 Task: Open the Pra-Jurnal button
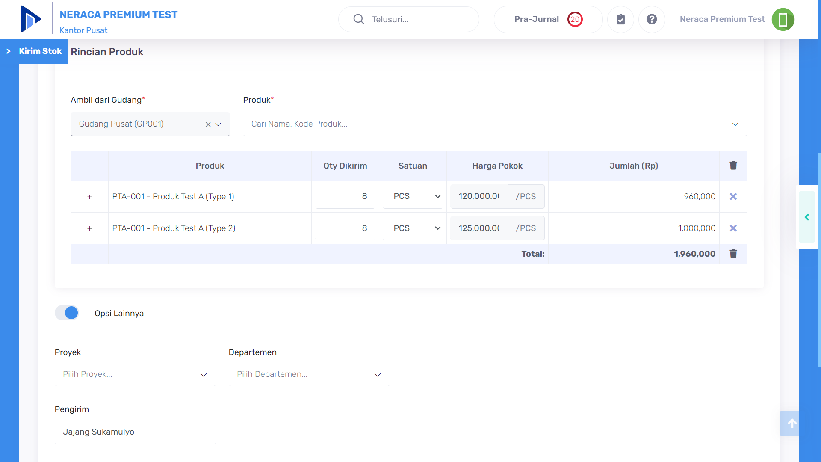point(548,19)
